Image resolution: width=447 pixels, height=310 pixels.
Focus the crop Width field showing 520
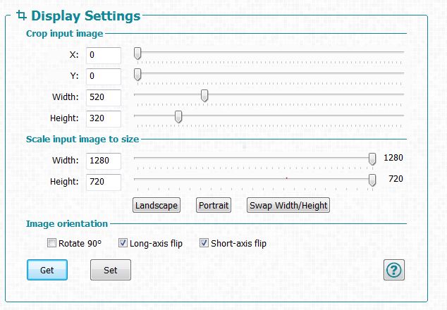(104, 97)
